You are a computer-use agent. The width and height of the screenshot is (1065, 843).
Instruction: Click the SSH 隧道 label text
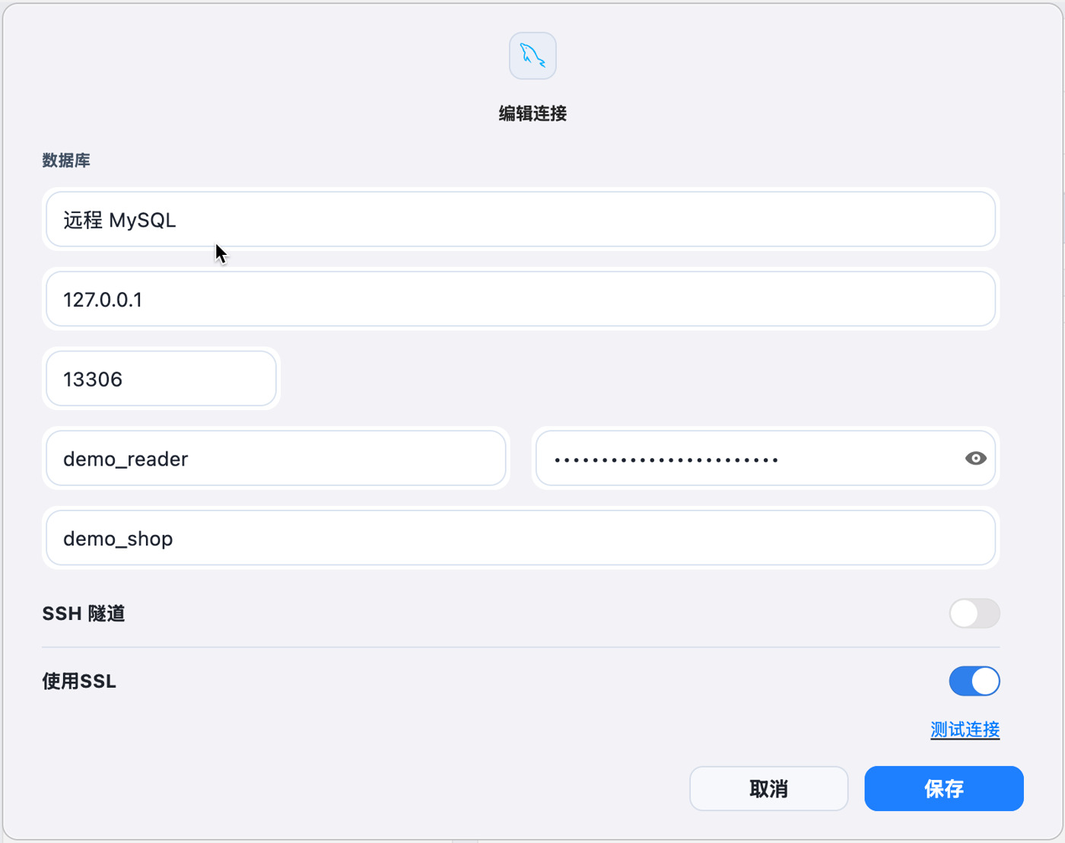(x=84, y=613)
